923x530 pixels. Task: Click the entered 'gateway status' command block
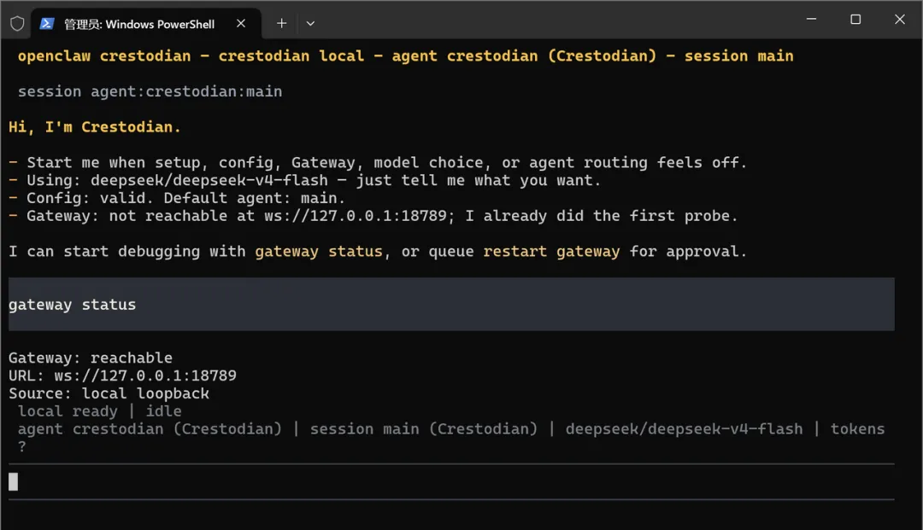click(451, 305)
